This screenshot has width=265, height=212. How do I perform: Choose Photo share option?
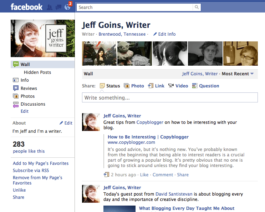tap(138, 86)
